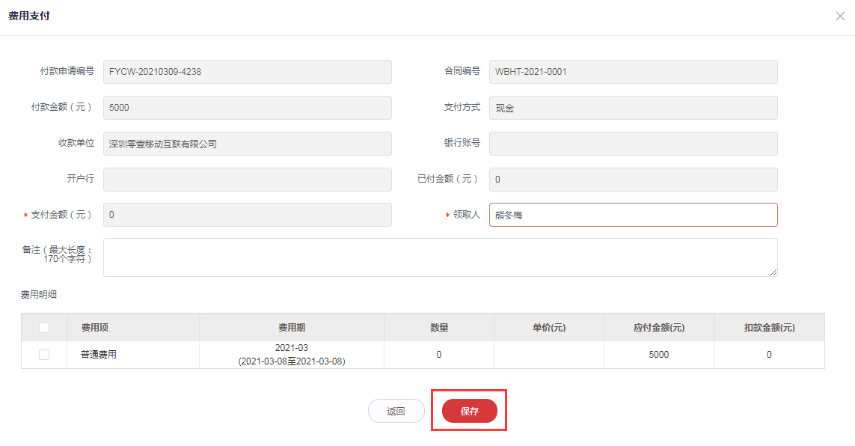Click the 合同编号 field WBHT-2021-0001
The height and width of the screenshot is (446, 855).
(x=633, y=71)
